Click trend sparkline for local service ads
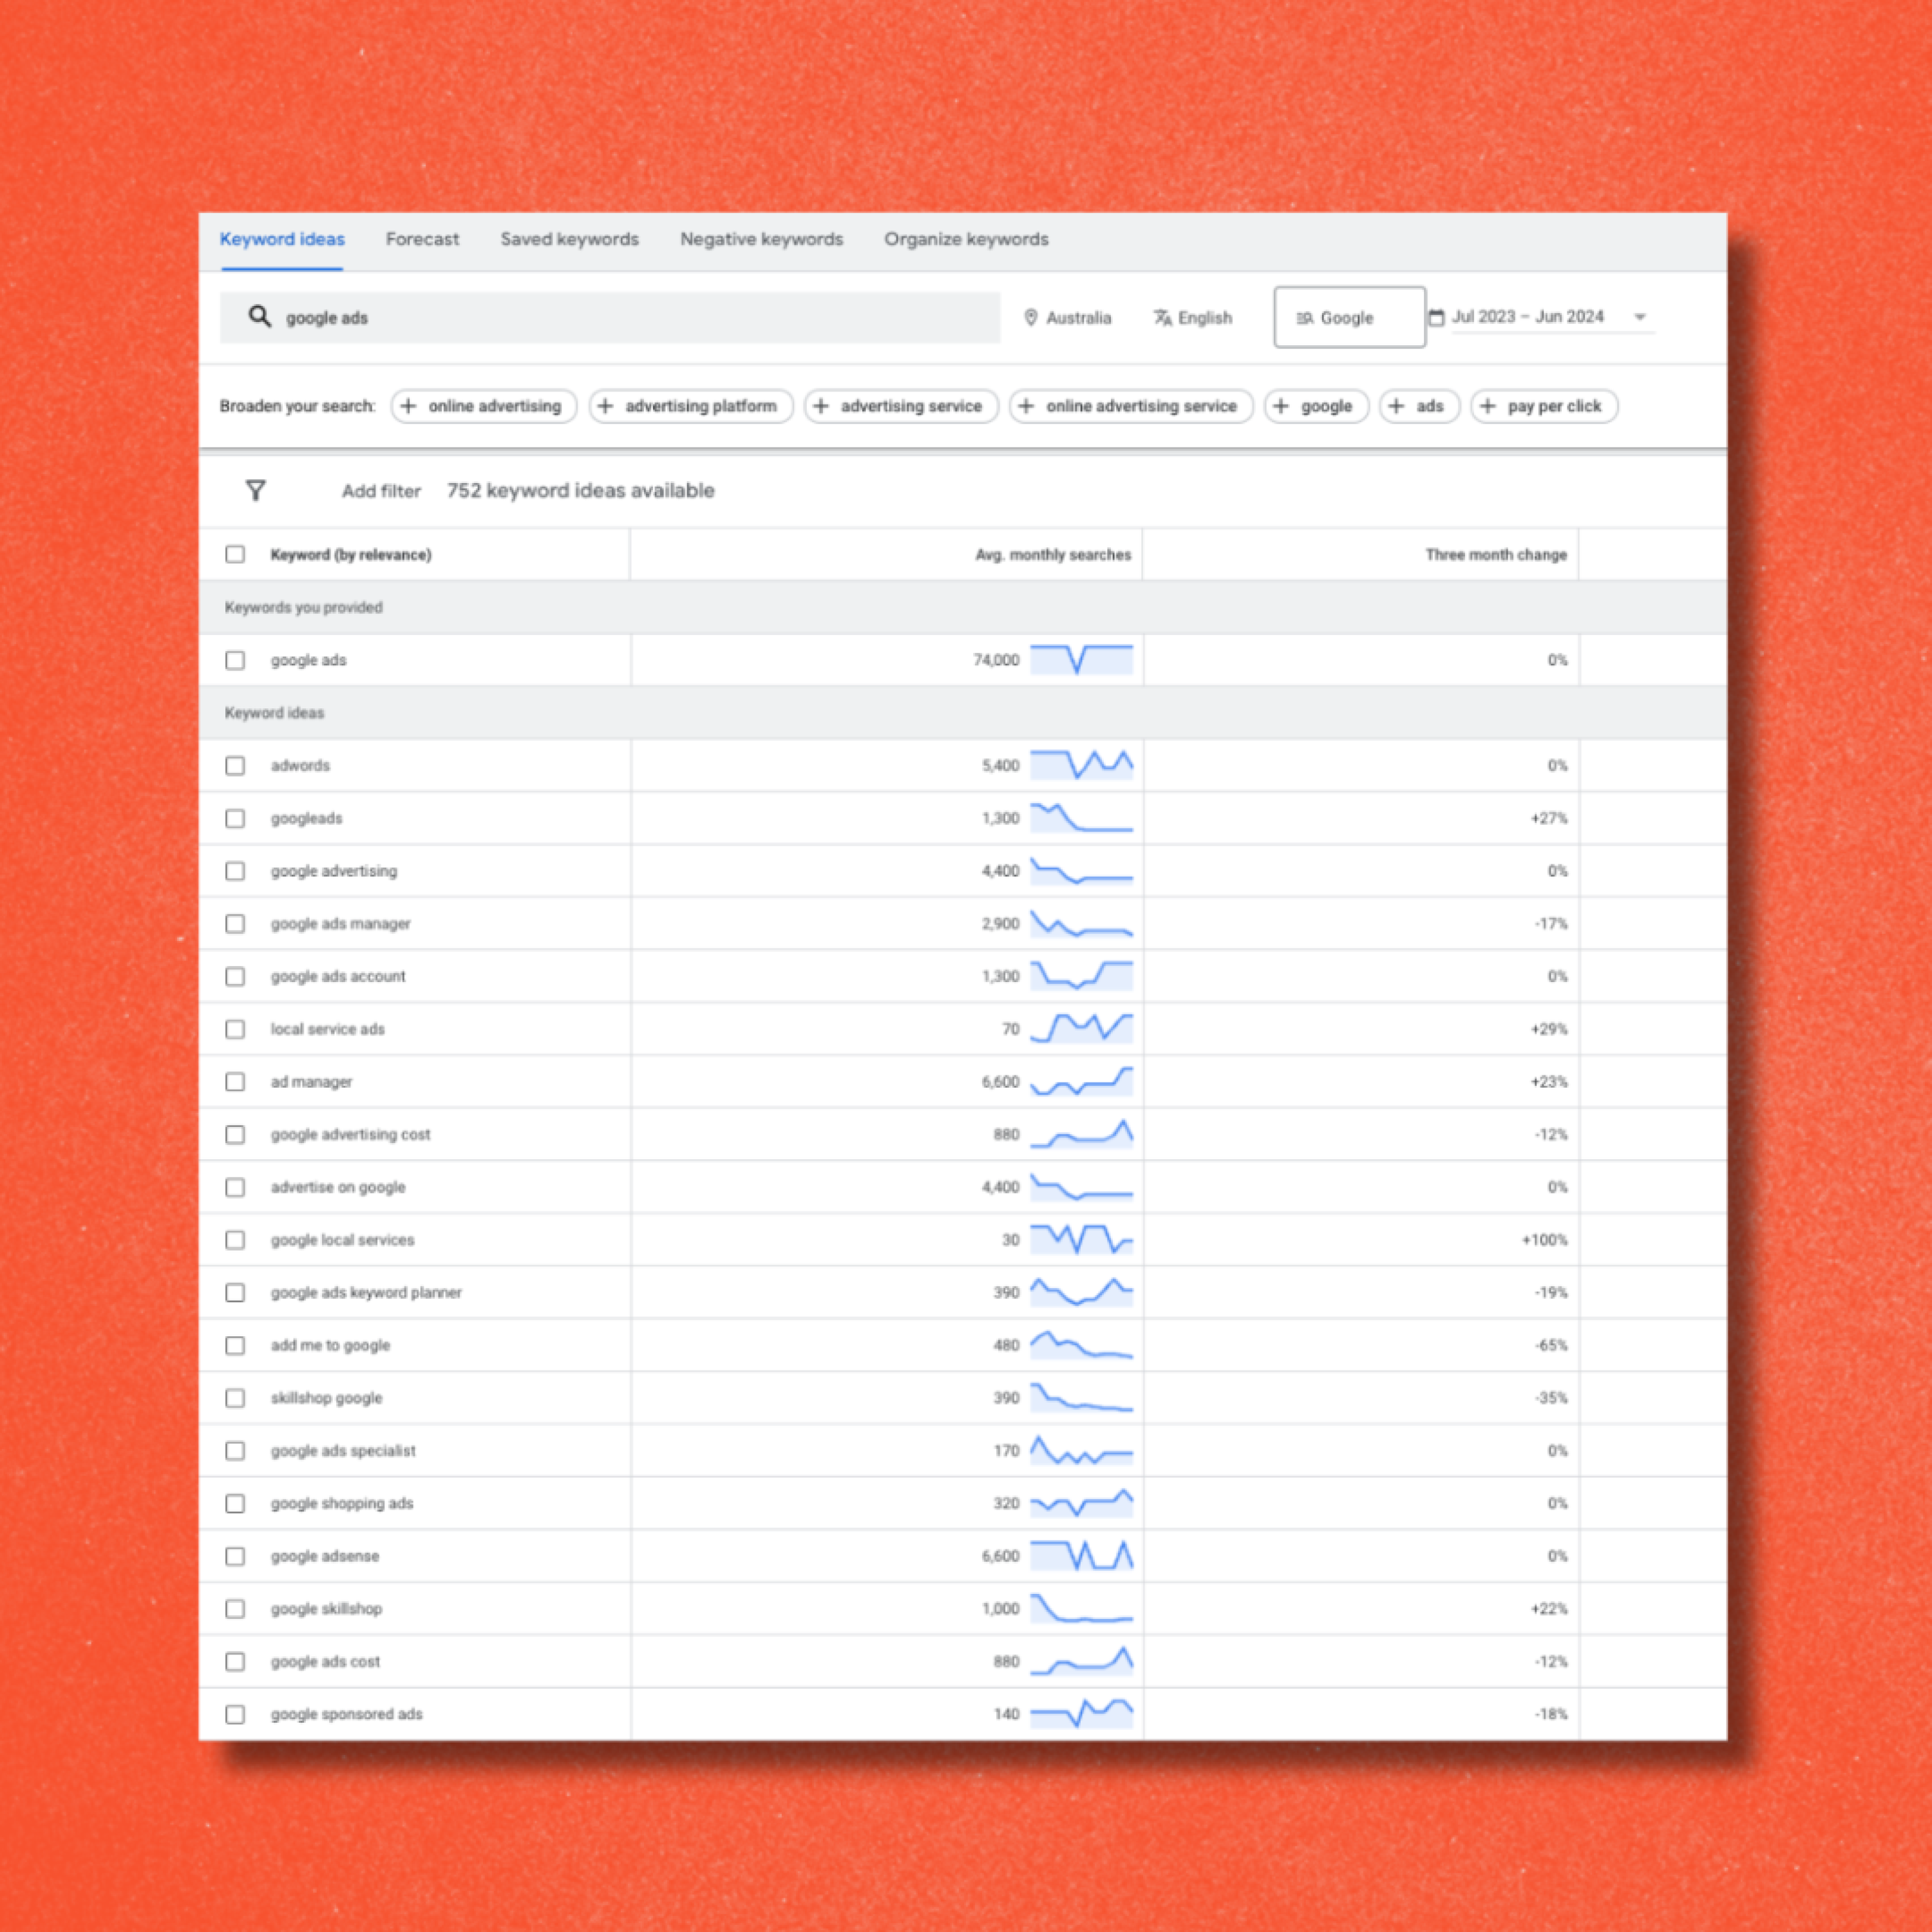This screenshot has height=1932, width=1932. pyautogui.click(x=1082, y=1028)
